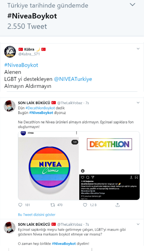Open the #DecathlonBoykot hashtag link
This screenshot has width=144, height=251.
pyautogui.click(x=40, y=108)
